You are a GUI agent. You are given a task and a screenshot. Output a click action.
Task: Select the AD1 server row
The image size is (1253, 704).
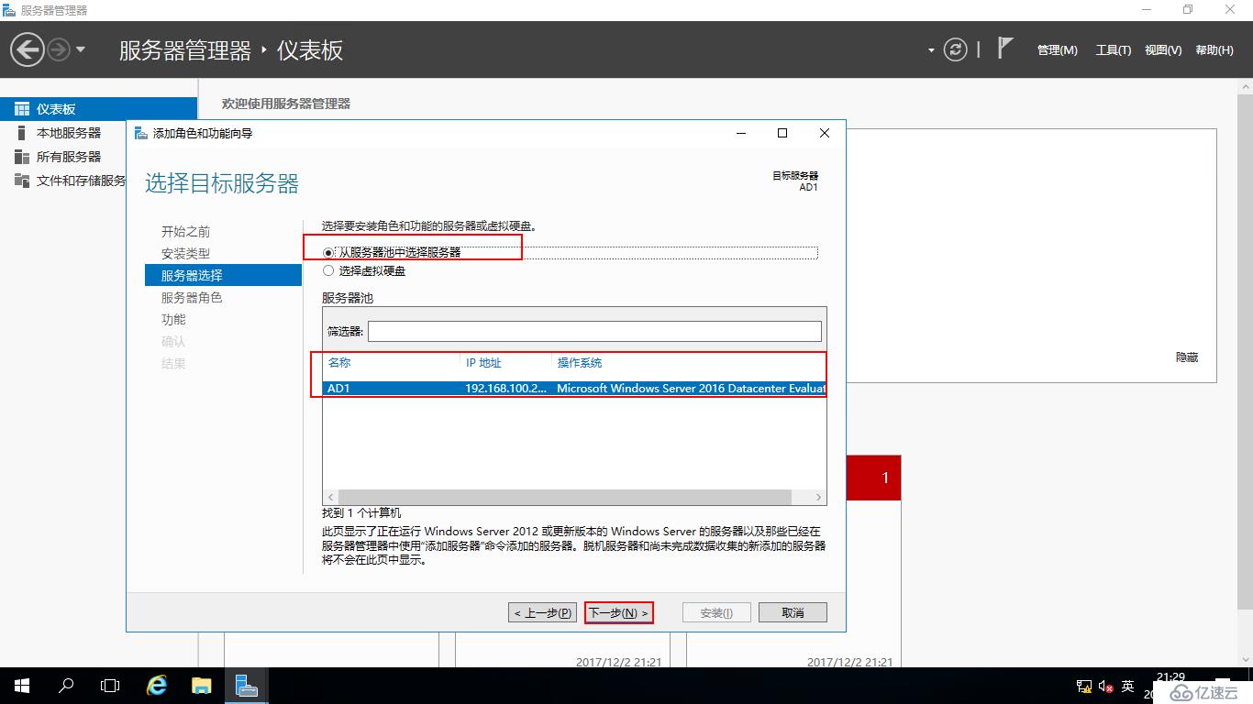click(574, 389)
